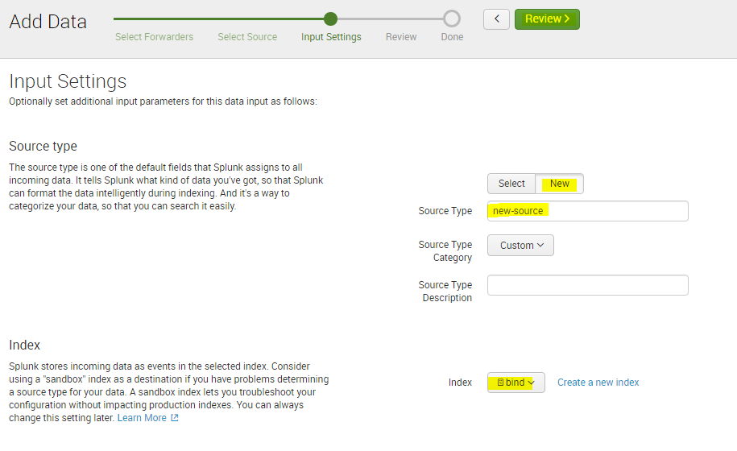Toggle source type mode to New
737x451 pixels.
tap(559, 184)
